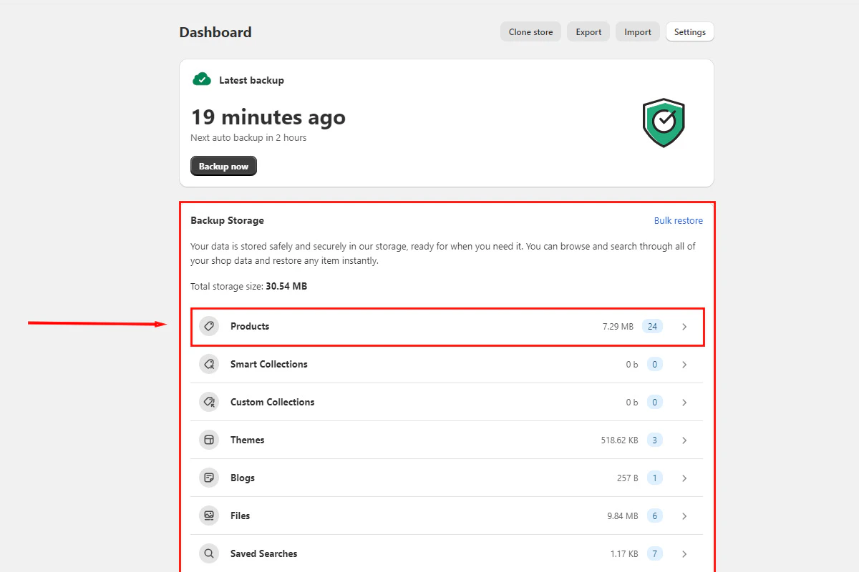The height and width of the screenshot is (572, 859).
Task: Click the Themes icon
Action: 208,440
